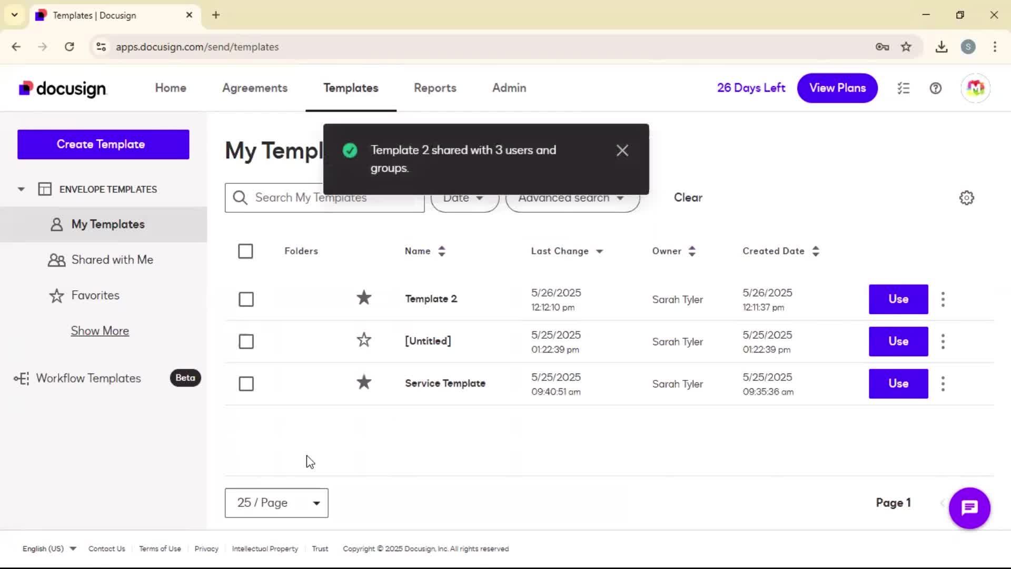Image resolution: width=1011 pixels, height=569 pixels.
Task: Select the Template 2 row checkbox
Action: [x=246, y=299]
